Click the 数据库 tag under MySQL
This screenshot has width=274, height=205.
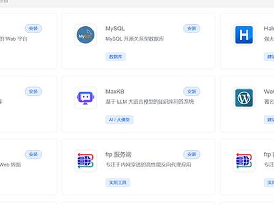pos(115,57)
